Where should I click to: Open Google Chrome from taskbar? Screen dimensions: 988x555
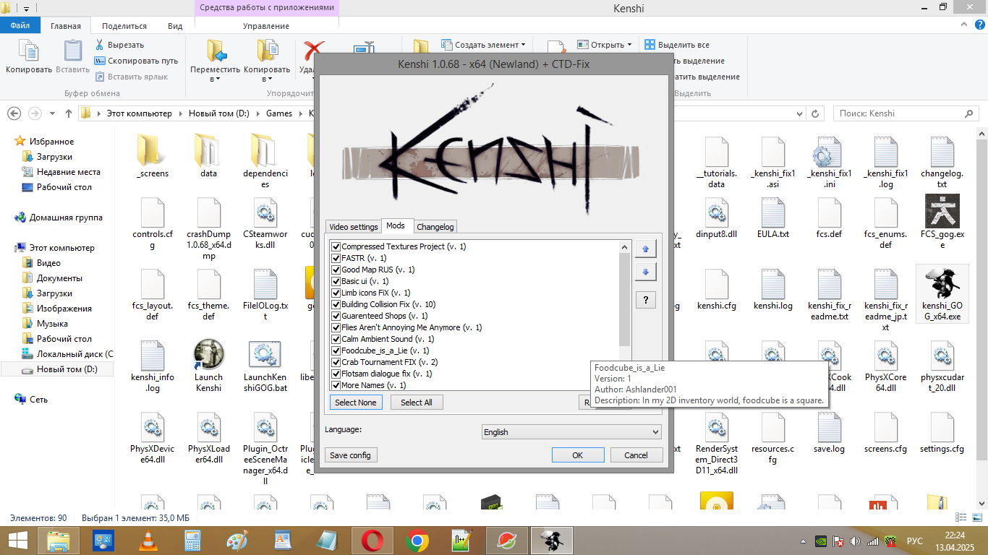click(416, 541)
